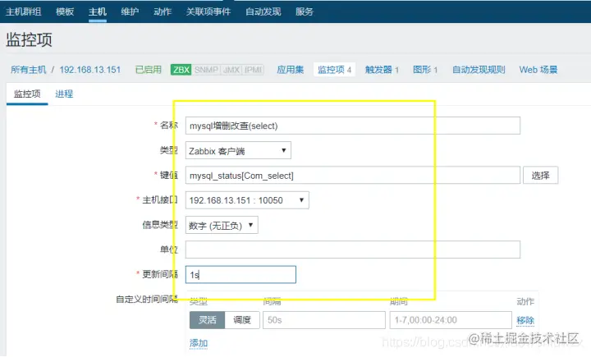591x357 pixels.
Task: Expand the 类型 Zabbix 客户端 dropdown
Action: pos(238,151)
